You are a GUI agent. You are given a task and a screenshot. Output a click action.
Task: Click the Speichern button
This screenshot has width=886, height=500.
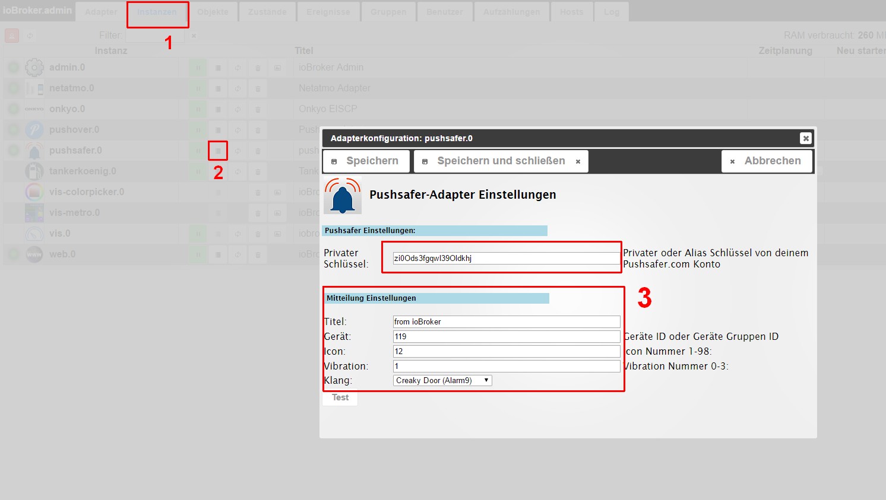tap(366, 161)
